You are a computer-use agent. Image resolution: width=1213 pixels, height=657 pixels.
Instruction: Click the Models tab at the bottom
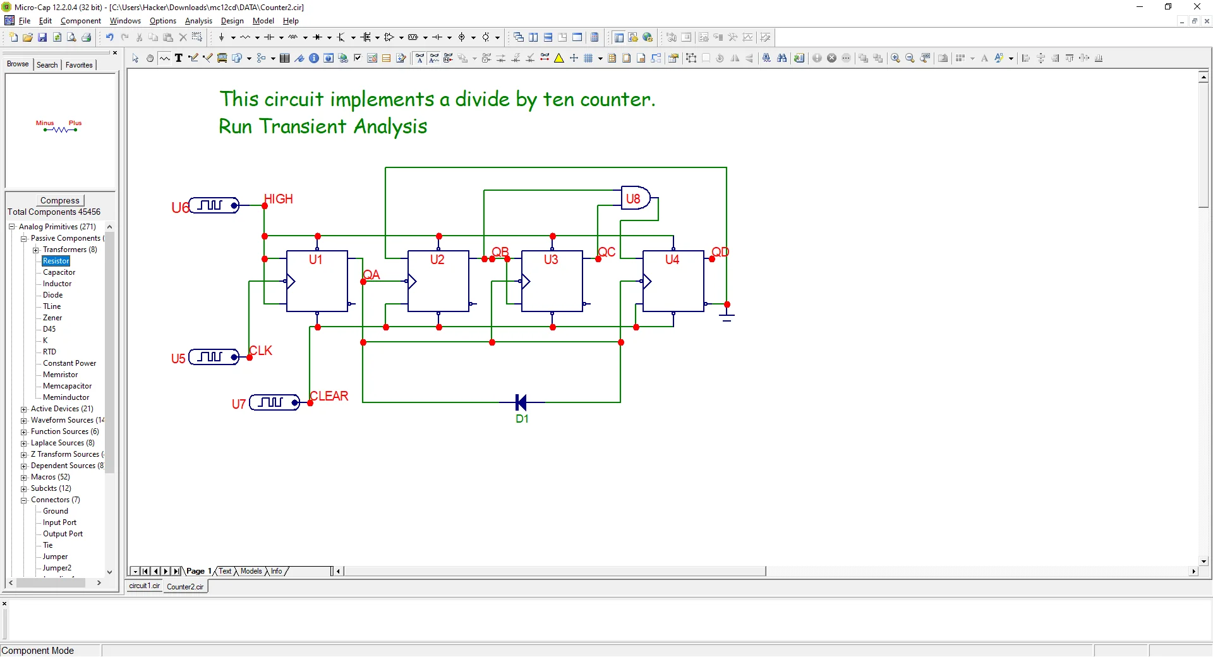point(251,571)
